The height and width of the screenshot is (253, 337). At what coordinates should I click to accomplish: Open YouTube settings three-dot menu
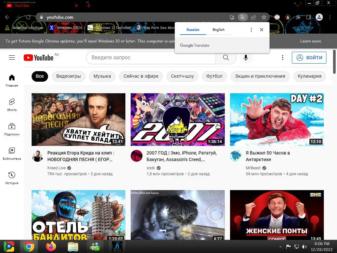(x=283, y=58)
